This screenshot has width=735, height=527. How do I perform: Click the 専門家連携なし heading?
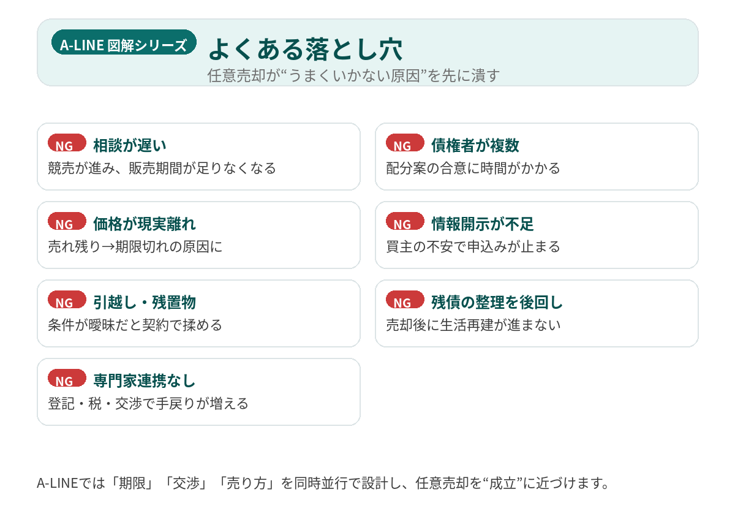tap(145, 381)
